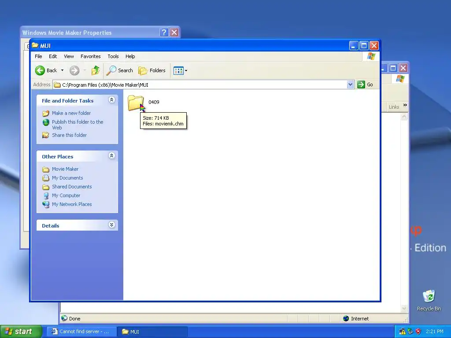
Task: Click the Windows Movie Maker Properties help button
Action: 164,33
